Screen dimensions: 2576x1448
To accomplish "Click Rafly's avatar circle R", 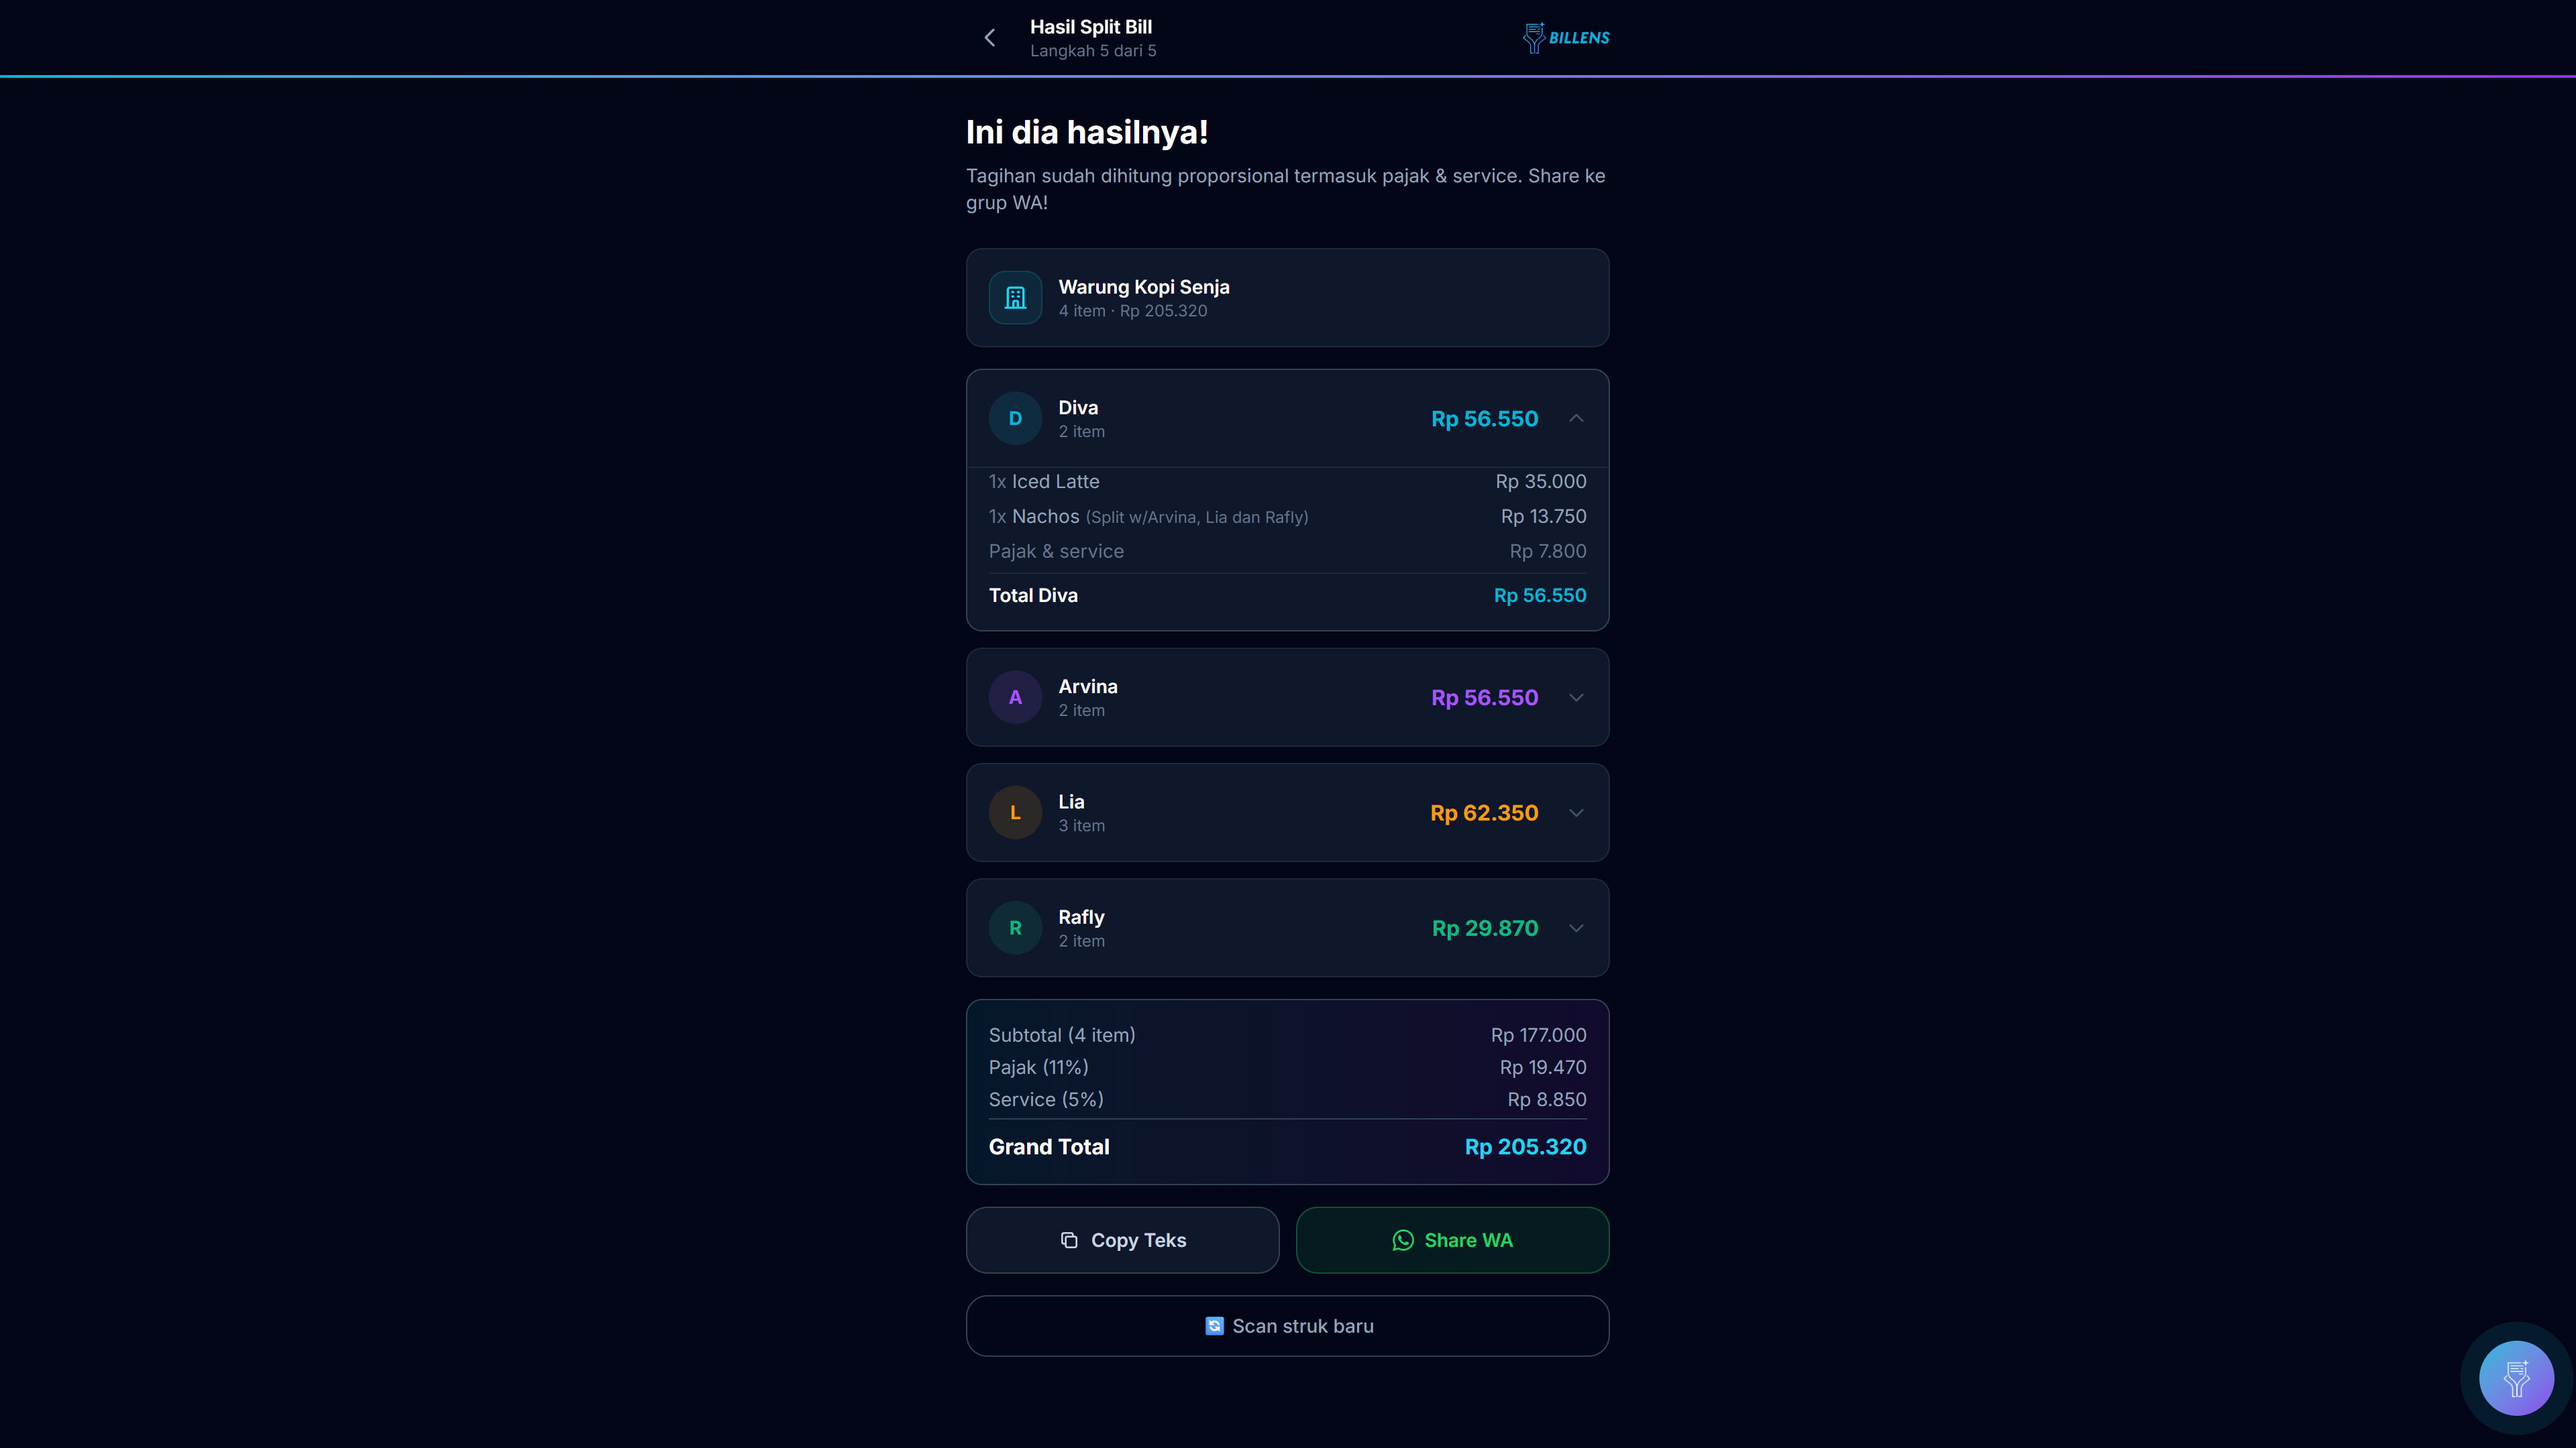I will click(1015, 928).
